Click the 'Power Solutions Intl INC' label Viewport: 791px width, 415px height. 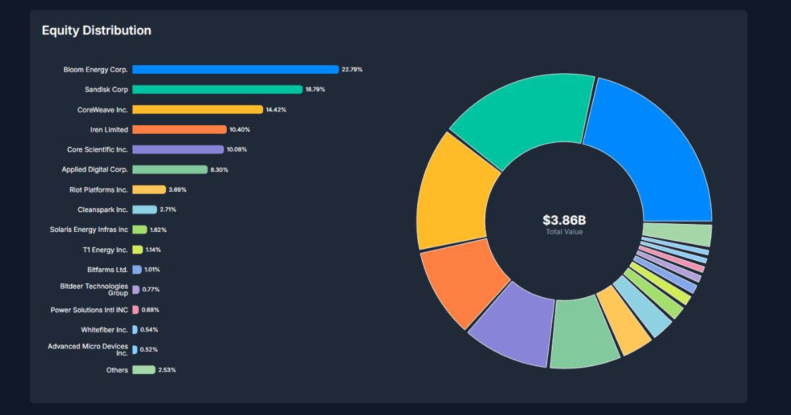tap(90, 310)
